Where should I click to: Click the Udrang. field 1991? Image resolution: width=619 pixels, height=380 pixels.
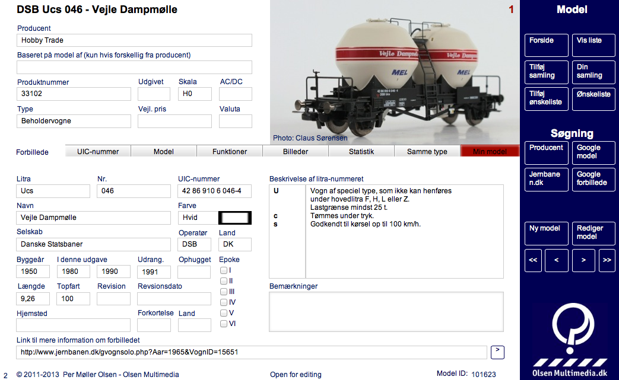point(154,272)
